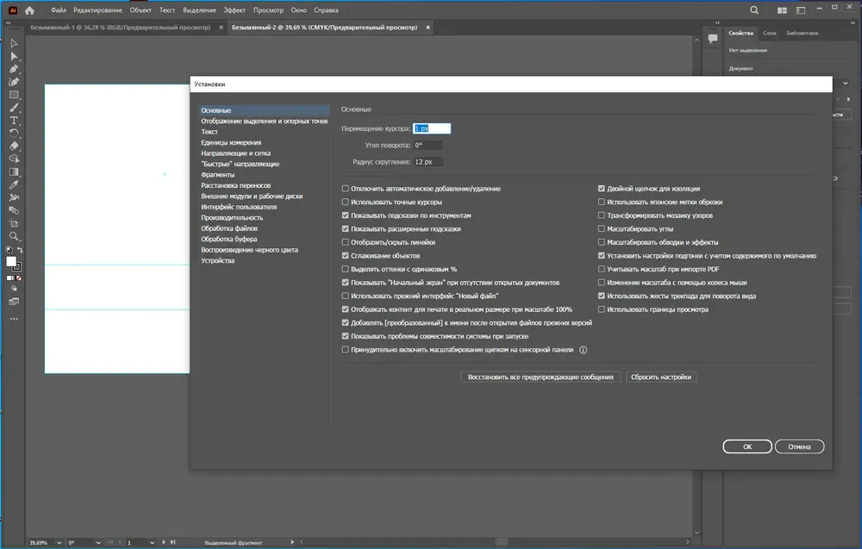The width and height of the screenshot is (862, 549).
Task: Open the artboard number dropdown in status bar
Action: tap(152, 542)
